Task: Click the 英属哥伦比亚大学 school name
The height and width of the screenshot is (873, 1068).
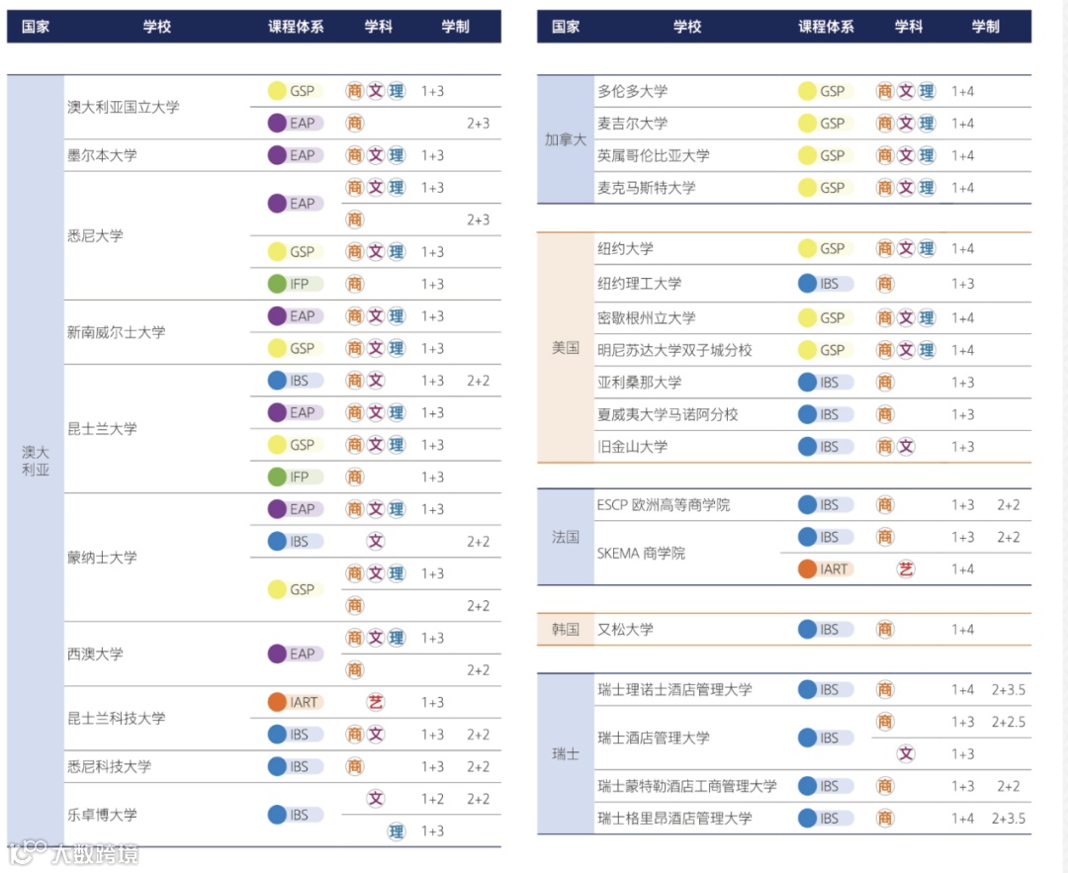Action: [654, 155]
